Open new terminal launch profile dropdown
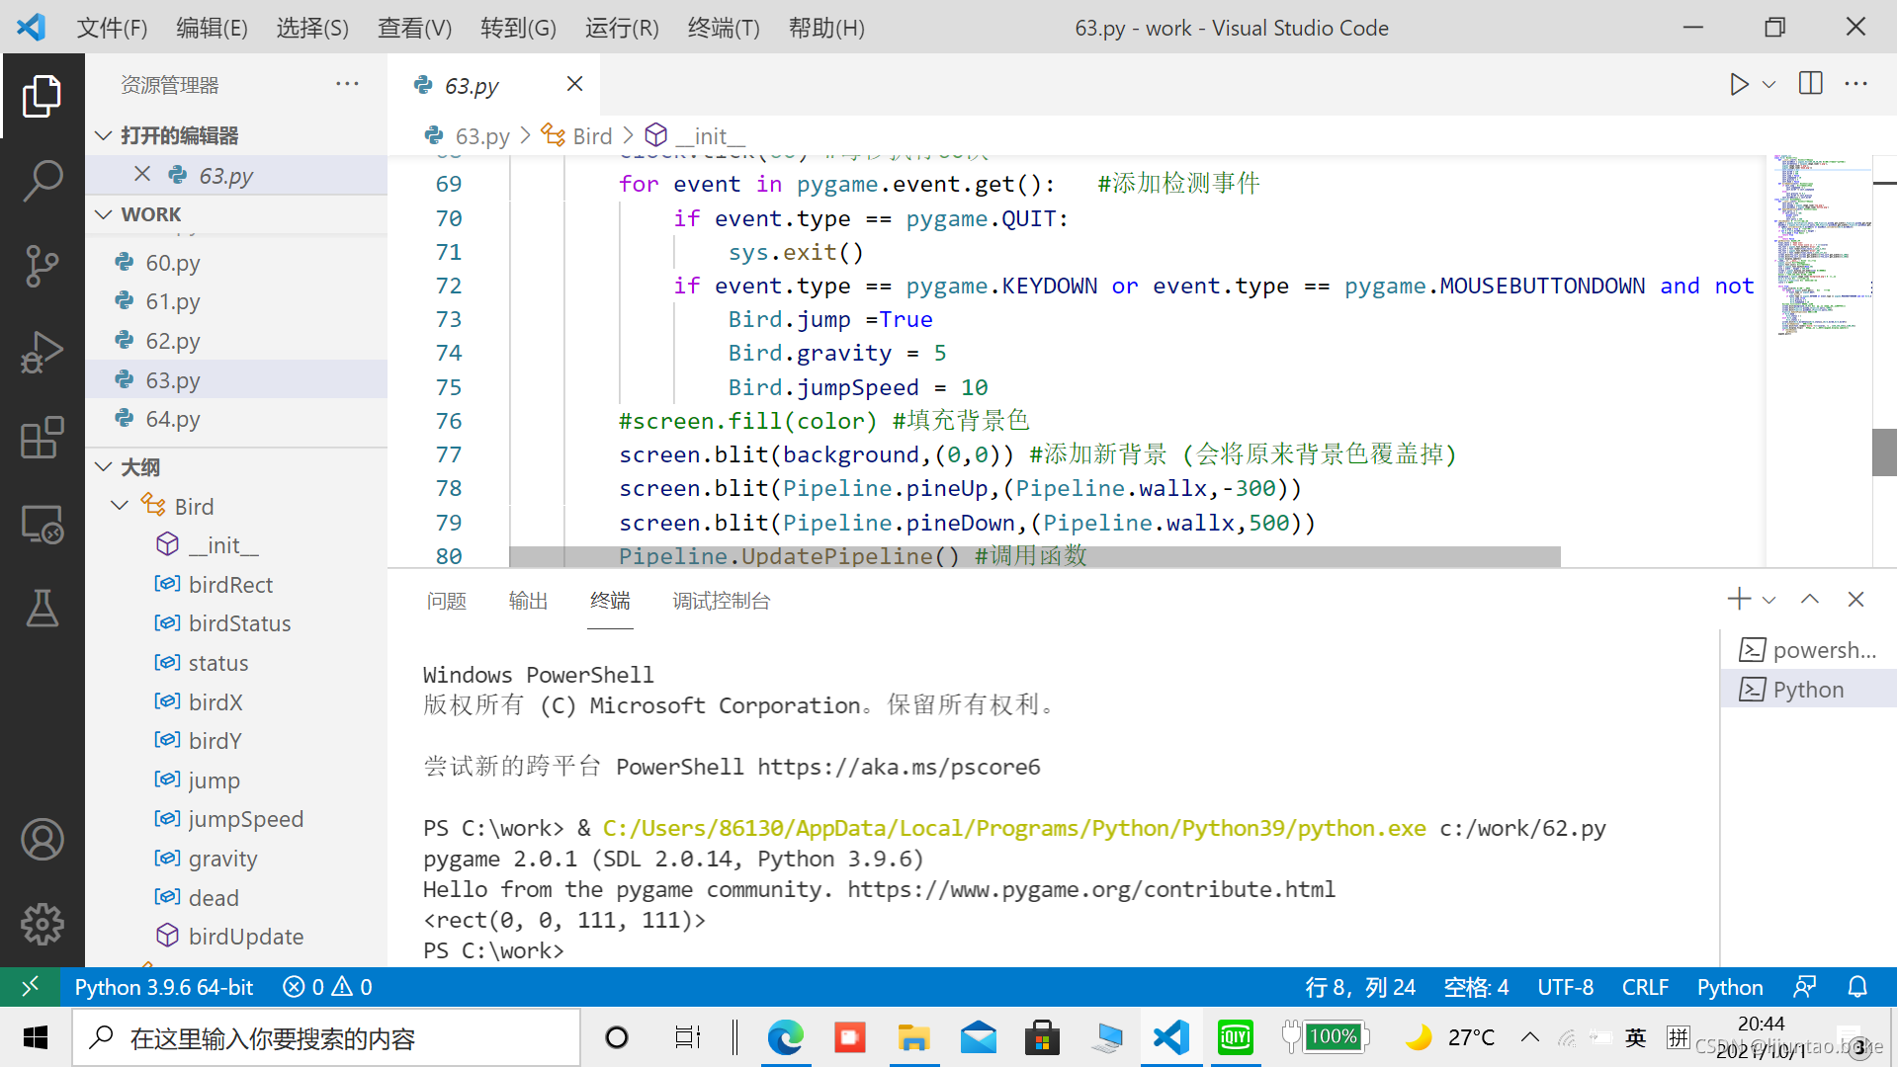Image resolution: width=1898 pixels, height=1067 pixels. pyautogui.click(x=1769, y=600)
